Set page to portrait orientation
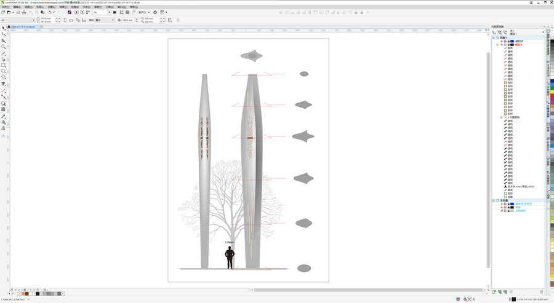 click(65, 20)
